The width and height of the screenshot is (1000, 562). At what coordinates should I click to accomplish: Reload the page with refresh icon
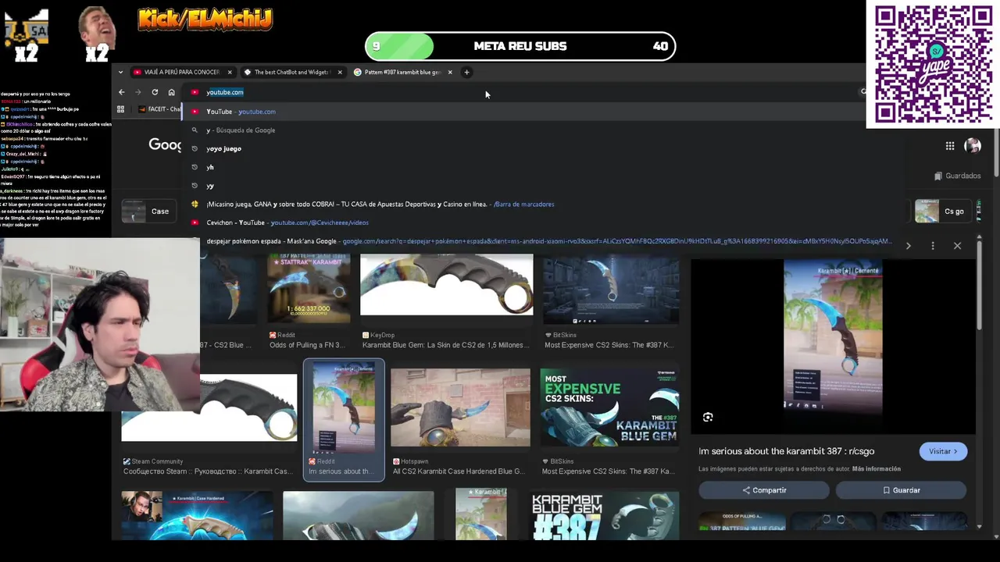tap(155, 92)
